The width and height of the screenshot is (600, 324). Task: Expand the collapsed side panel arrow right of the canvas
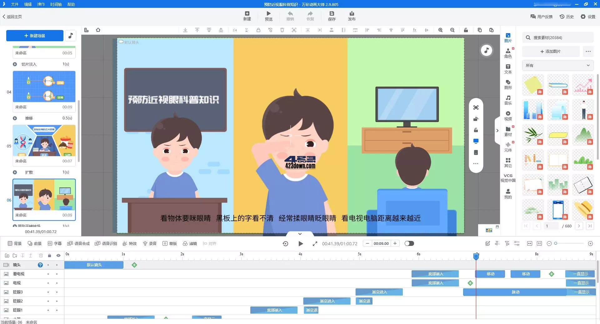click(497, 131)
